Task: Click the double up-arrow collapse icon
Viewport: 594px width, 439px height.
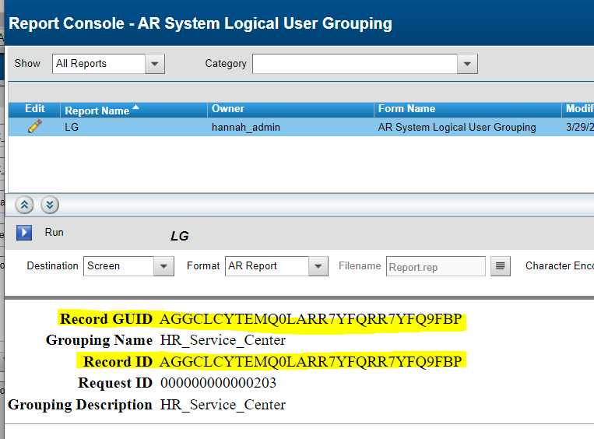Action: [x=25, y=205]
